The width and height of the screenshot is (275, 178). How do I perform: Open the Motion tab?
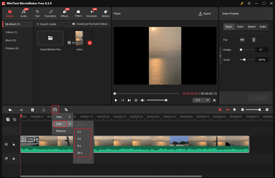point(105,13)
